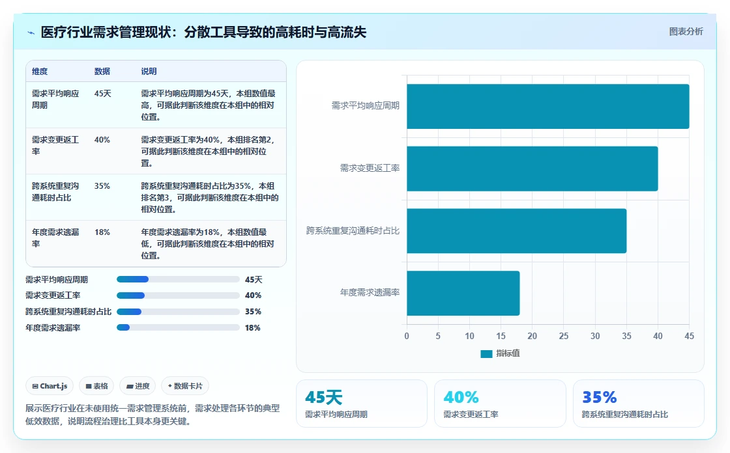Click the 需求平均响应周期 table row name
Screen dimensions: 730x453
(55, 99)
